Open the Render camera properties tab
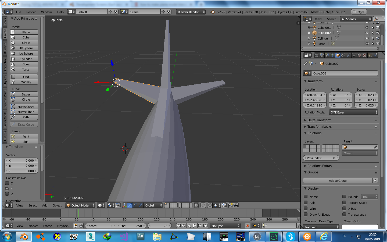The width and height of the screenshot is (387, 242). [x=316, y=55]
